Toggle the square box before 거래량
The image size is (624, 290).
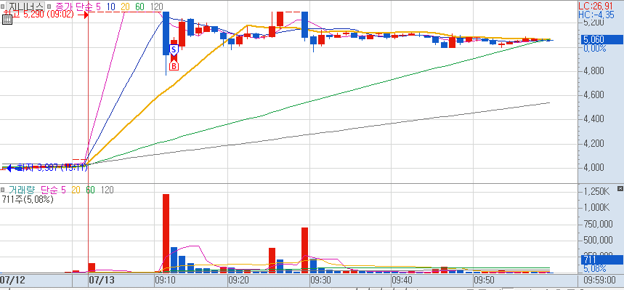3,190
